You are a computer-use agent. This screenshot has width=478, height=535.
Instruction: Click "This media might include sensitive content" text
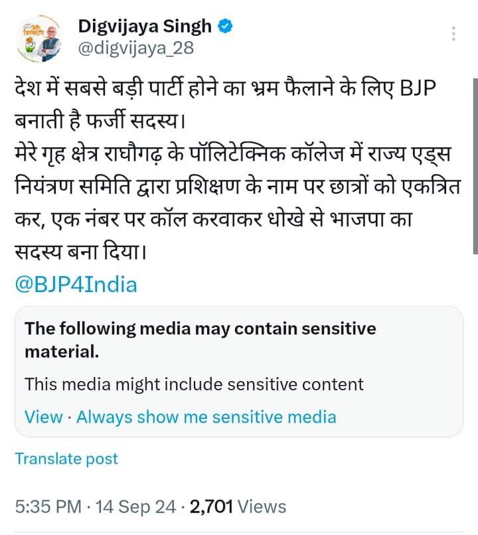(x=194, y=384)
